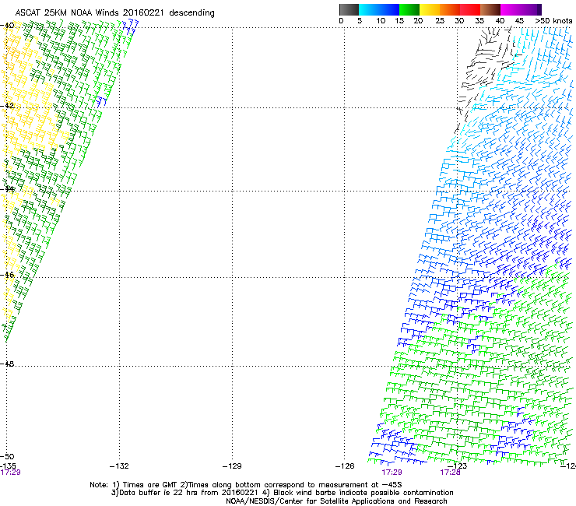
Task: Click the purple '17:28' swath time label
Action: (451, 473)
